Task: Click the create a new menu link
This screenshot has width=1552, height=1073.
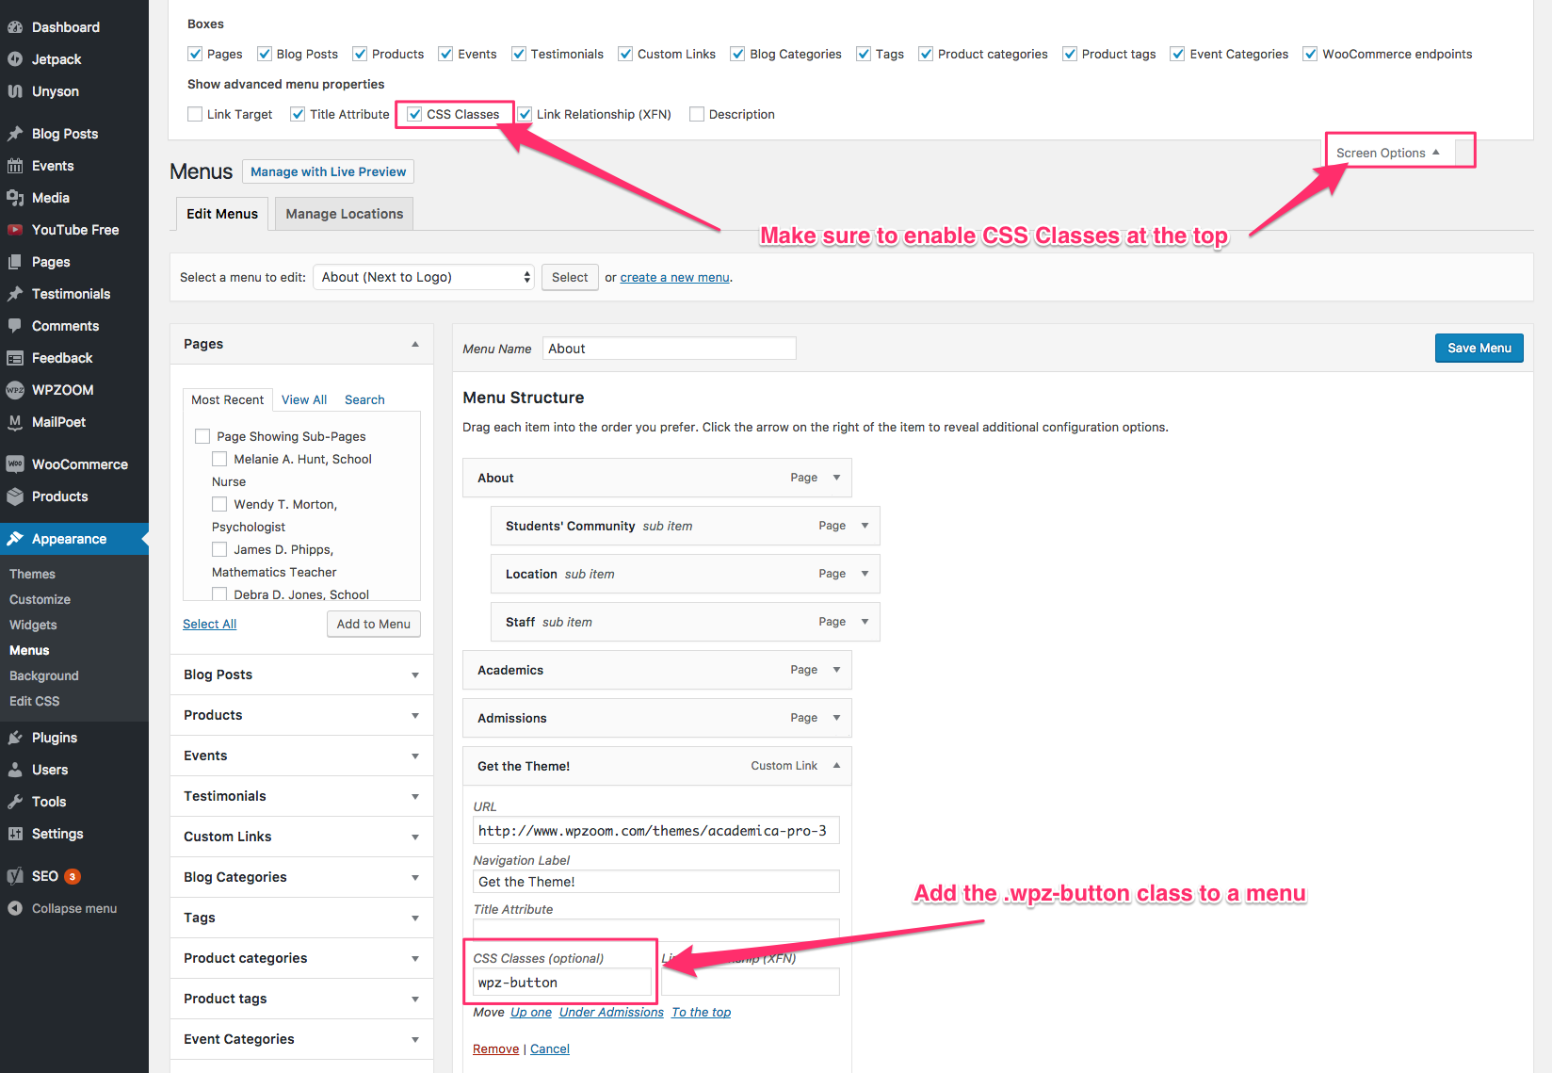Action: [x=674, y=277]
